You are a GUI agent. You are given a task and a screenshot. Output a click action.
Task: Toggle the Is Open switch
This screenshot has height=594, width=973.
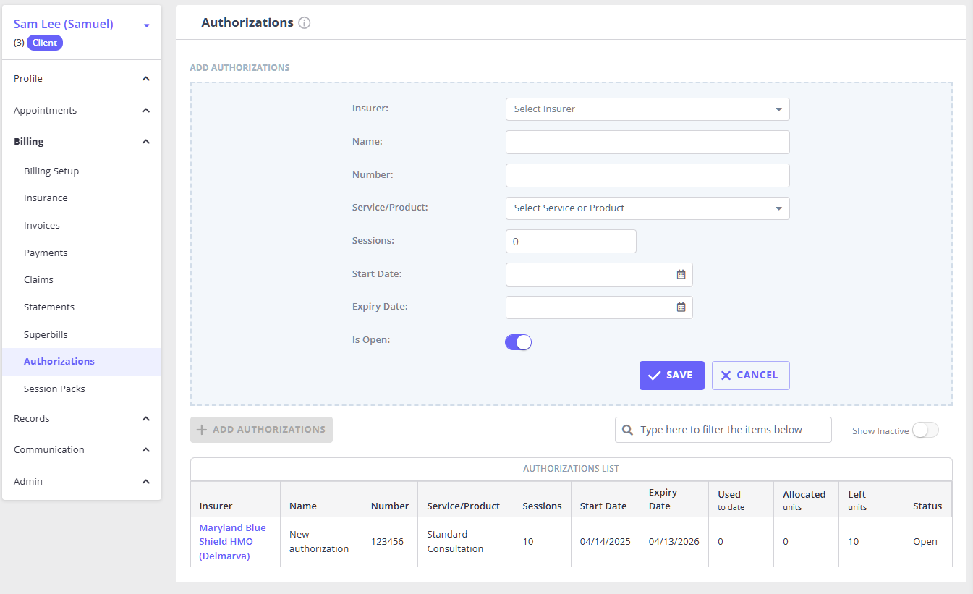click(x=518, y=342)
